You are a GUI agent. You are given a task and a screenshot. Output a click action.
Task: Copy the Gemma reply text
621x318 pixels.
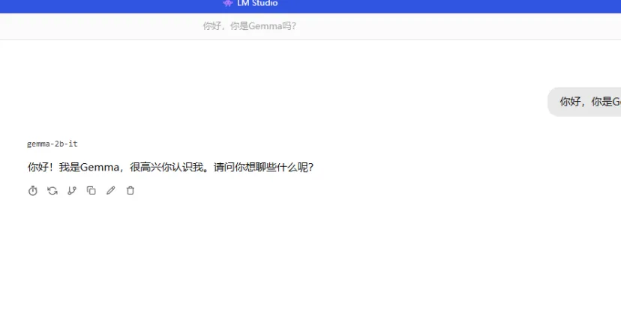(91, 191)
